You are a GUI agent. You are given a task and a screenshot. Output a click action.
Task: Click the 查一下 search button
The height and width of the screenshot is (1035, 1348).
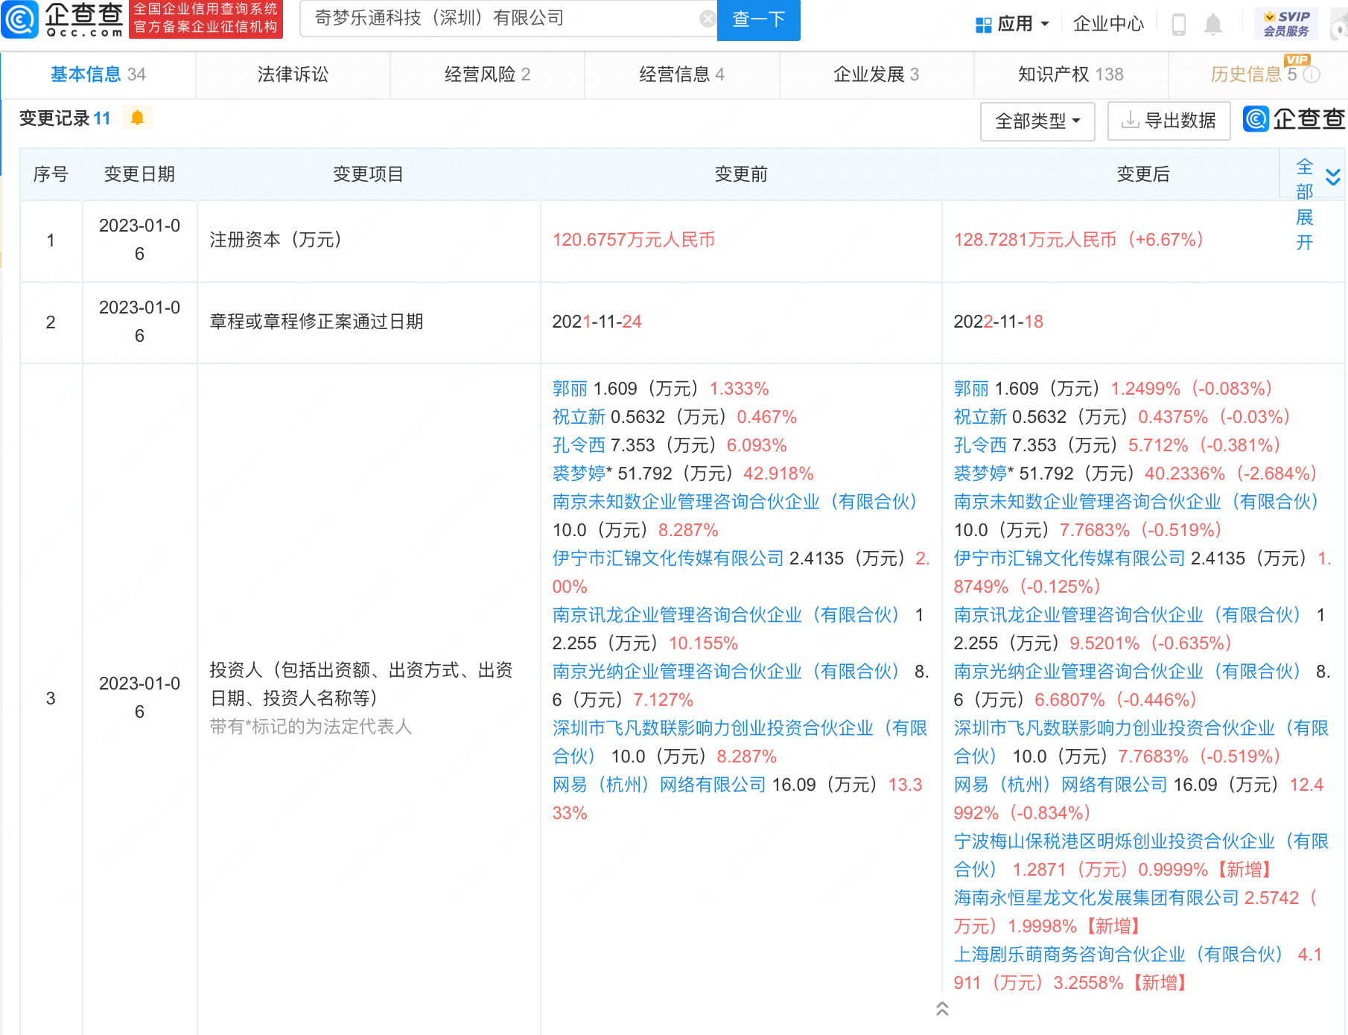[757, 20]
